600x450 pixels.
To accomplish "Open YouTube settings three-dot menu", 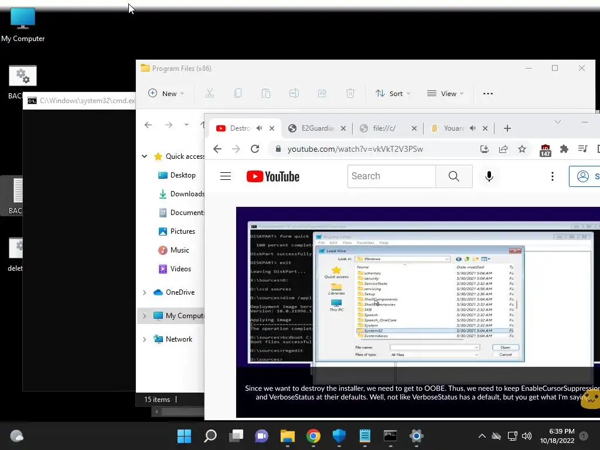I will [552, 176].
